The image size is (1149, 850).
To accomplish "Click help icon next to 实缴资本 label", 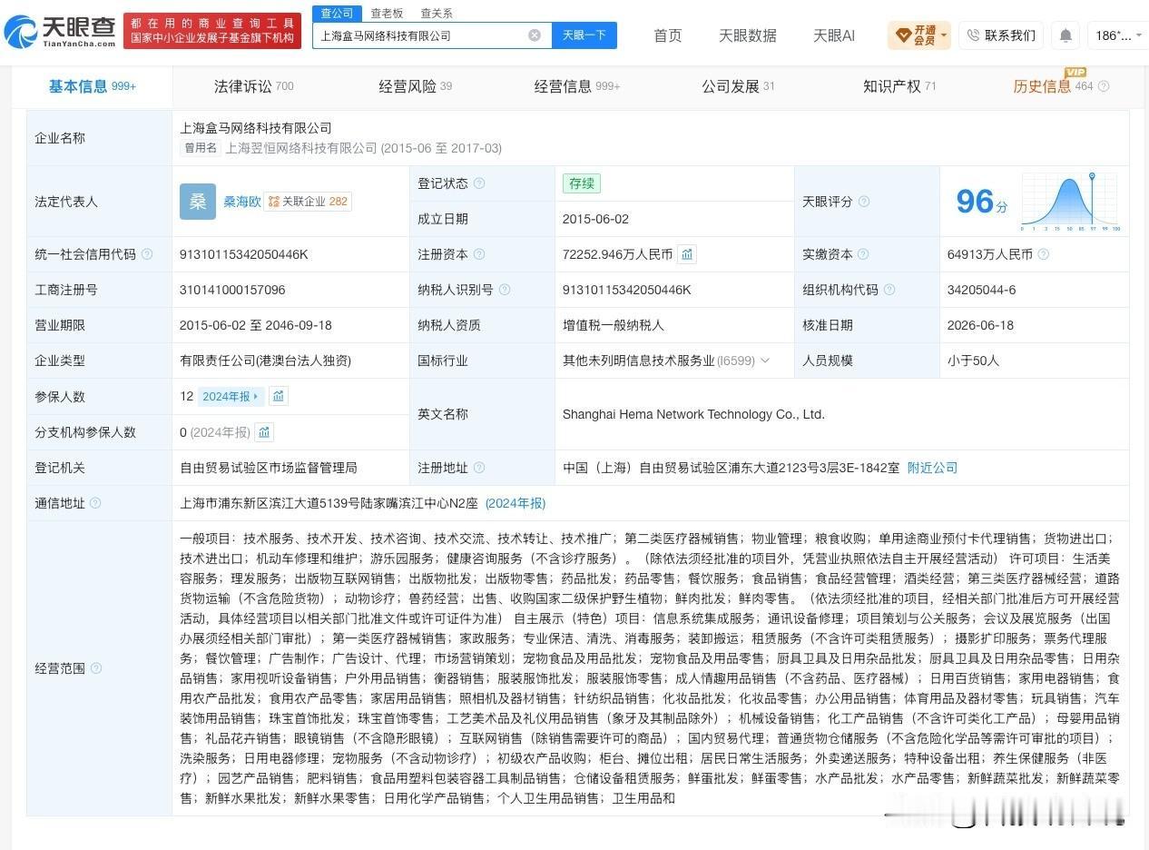I will (x=863, y=254).
